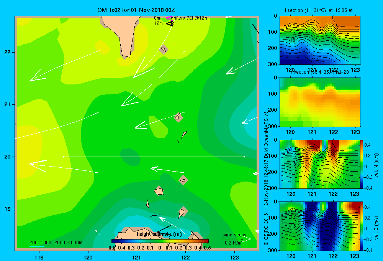
Task: Open the temperature section panel
Action: [x=320, y=40]
